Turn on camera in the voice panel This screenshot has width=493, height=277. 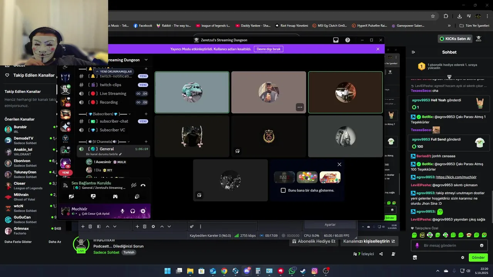[x=71, y=196]
